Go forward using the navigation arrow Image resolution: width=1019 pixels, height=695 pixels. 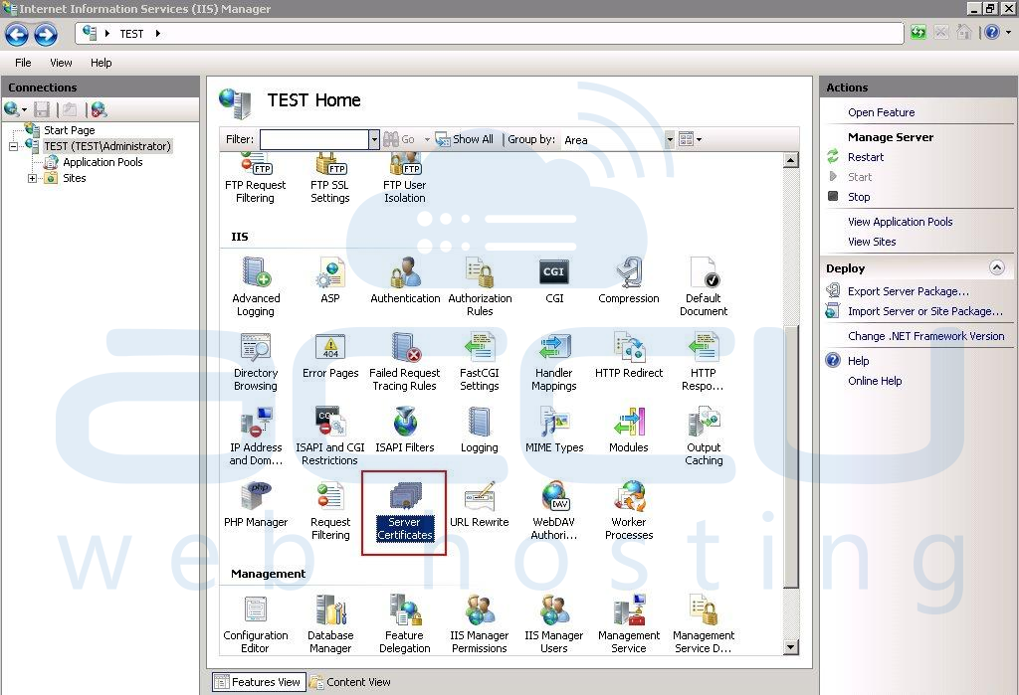tap(46, 35)
